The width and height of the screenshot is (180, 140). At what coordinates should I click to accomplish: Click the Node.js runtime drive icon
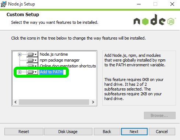click(31, 54)
